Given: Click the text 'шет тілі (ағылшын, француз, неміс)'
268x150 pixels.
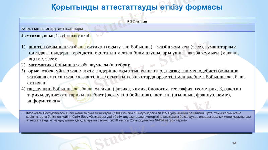Looking at the screenshot, I should pos(192,95).
